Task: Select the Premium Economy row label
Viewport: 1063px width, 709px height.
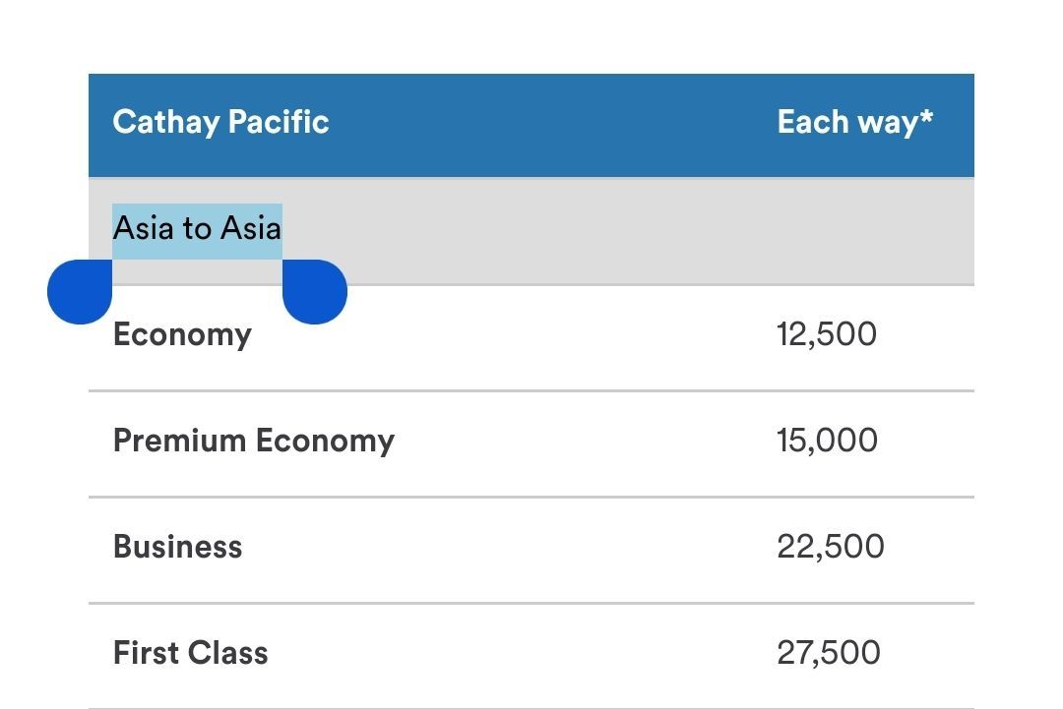Action: (x=254, y=441)
